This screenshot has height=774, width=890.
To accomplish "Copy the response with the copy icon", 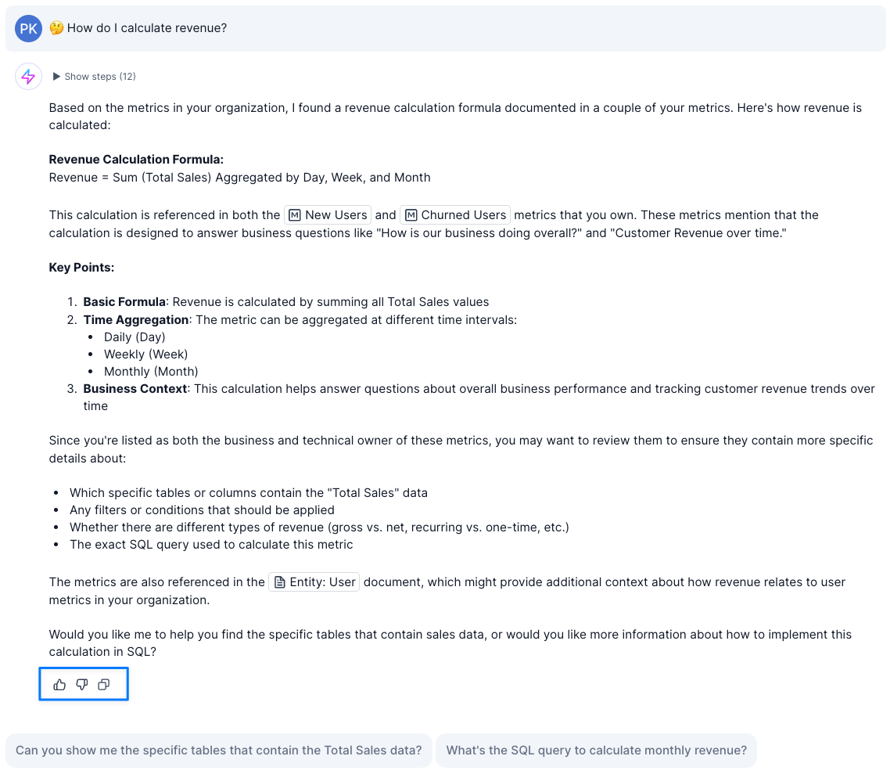I will tap(103, 685).
